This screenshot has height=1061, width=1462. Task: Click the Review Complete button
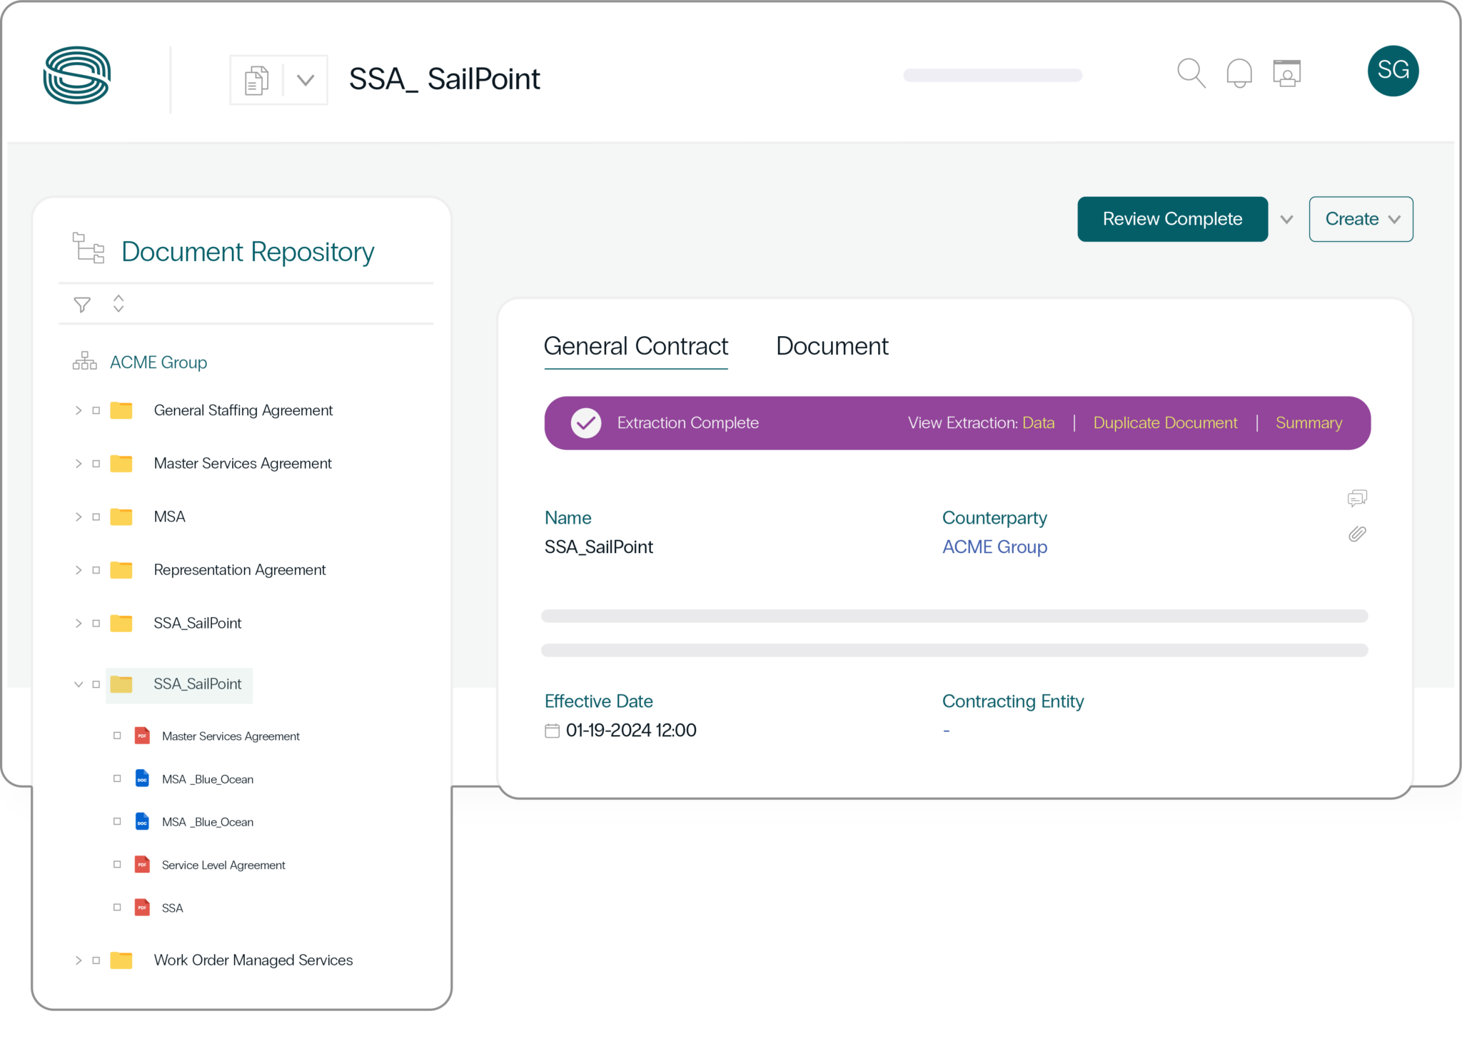(1172, 219)
